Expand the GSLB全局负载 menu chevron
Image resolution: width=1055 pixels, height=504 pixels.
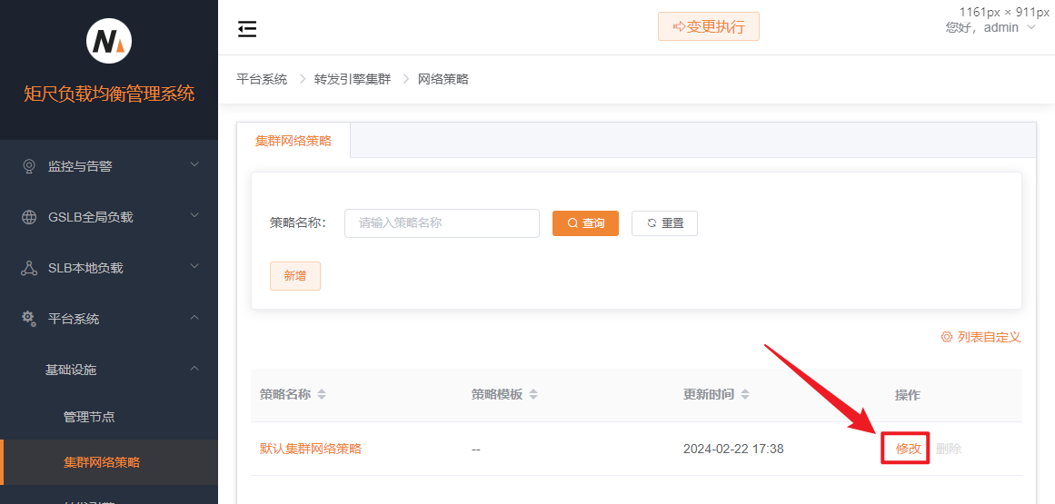pos(194,216)
